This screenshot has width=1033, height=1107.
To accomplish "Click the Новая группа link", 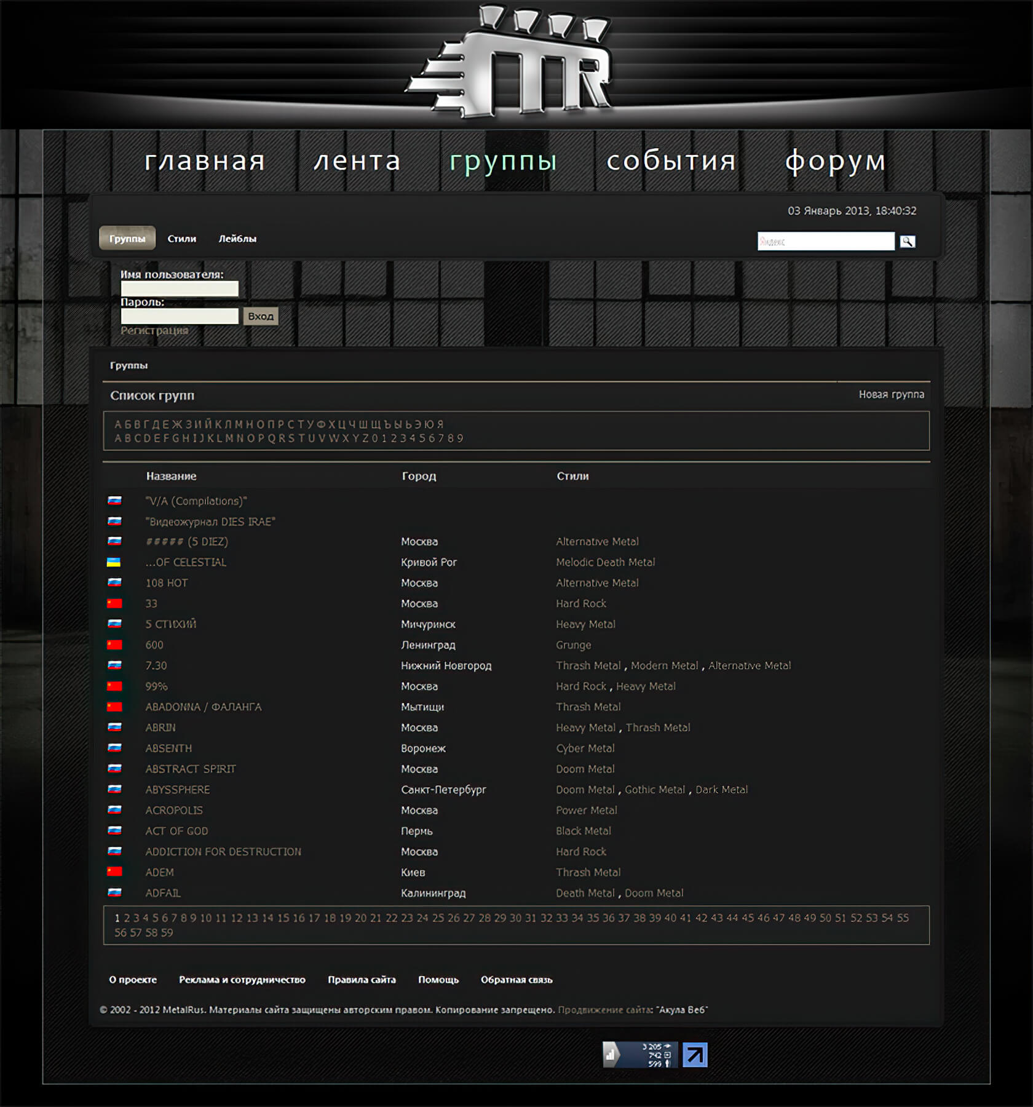I will (891, 394).
